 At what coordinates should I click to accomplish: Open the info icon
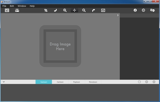(135, 10)
